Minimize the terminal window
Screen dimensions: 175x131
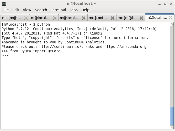(x=160, y=4)
